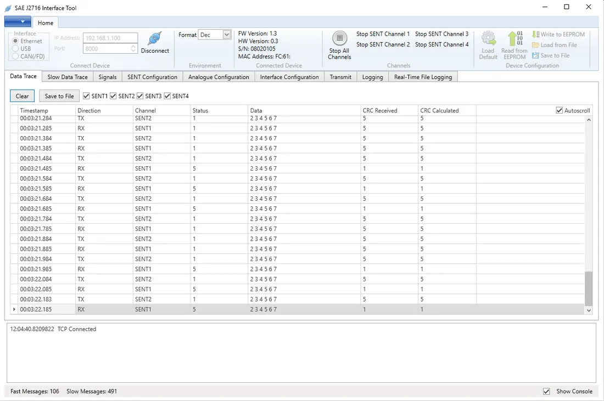Click the Stop All Channels icon

[x=339, y=38]
